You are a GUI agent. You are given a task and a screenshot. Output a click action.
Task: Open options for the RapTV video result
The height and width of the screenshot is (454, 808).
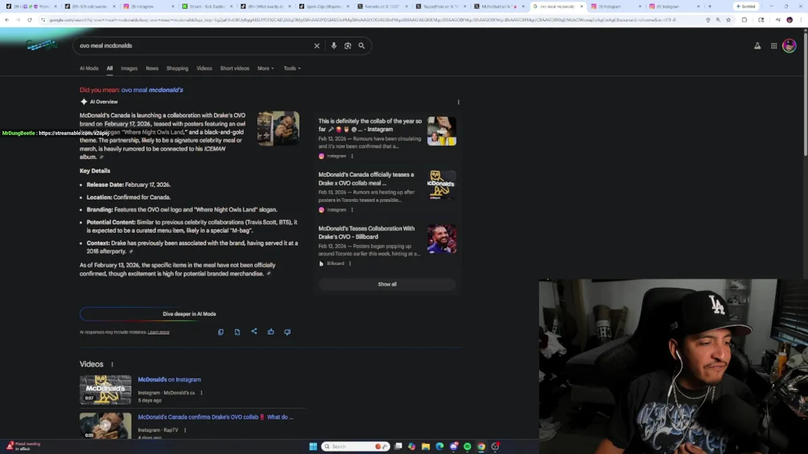click(185, 430)
